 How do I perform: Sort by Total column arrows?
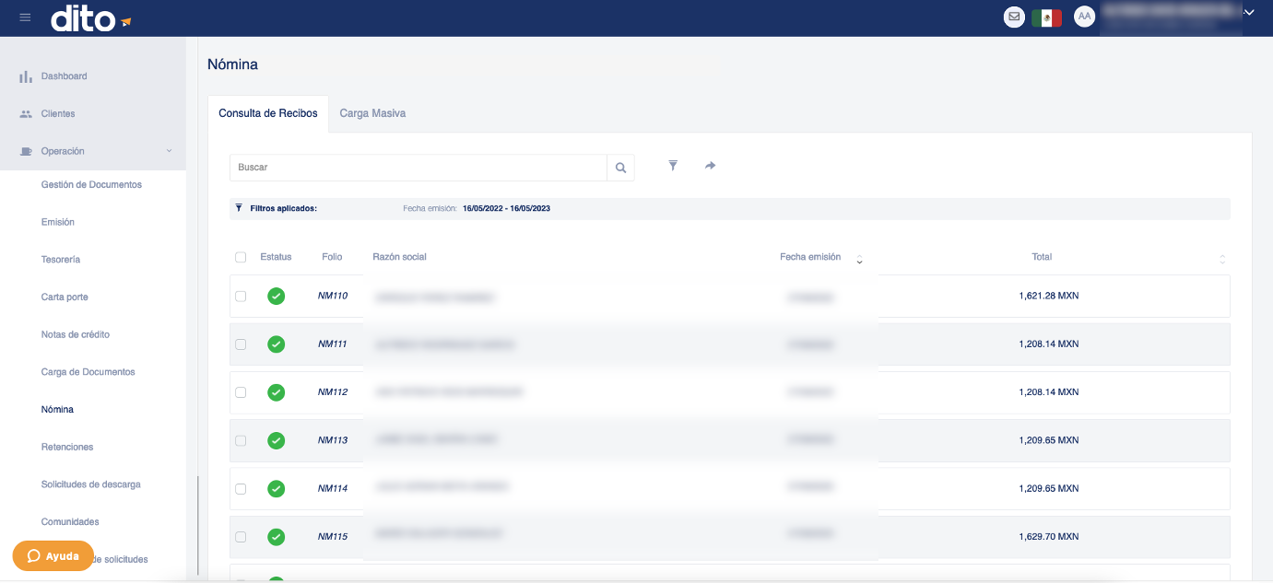[x=1222, y=260]
